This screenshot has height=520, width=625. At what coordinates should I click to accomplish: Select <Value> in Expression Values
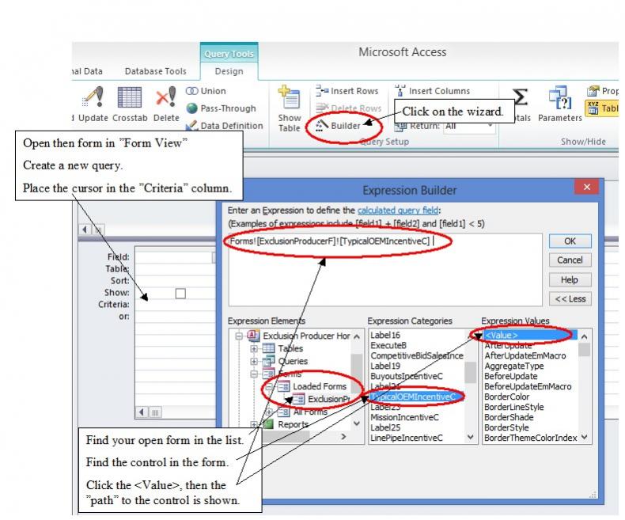tap(530, 335)
